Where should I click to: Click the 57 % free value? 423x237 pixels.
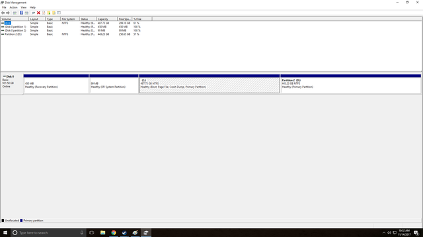point(136,34)
